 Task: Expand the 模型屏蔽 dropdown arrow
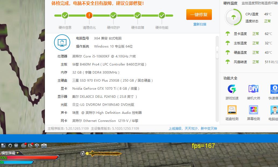pos(18,153)
